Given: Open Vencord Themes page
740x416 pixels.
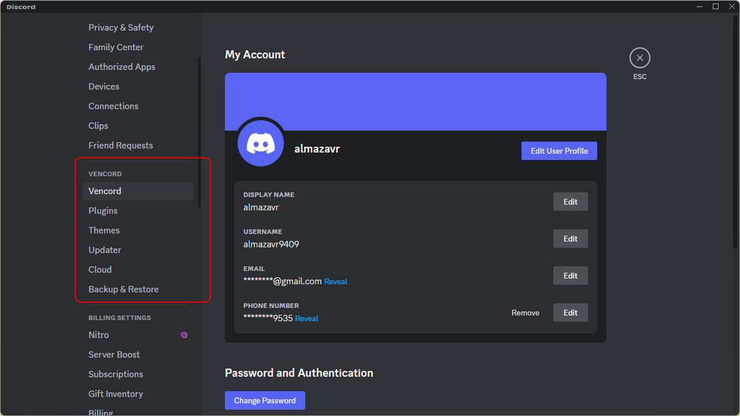Looking at the screenshot, I should click(138, 231).
